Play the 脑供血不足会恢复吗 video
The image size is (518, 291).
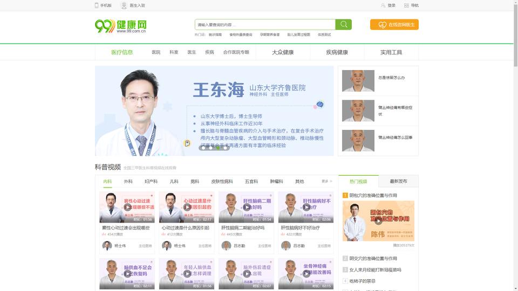point(127,274)
